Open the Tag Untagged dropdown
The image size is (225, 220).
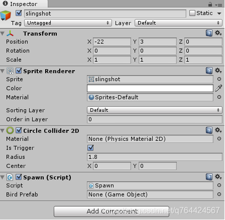tap(68, 23)
